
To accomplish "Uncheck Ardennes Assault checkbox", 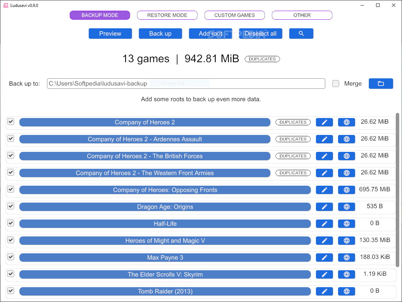I will [11, 138].
